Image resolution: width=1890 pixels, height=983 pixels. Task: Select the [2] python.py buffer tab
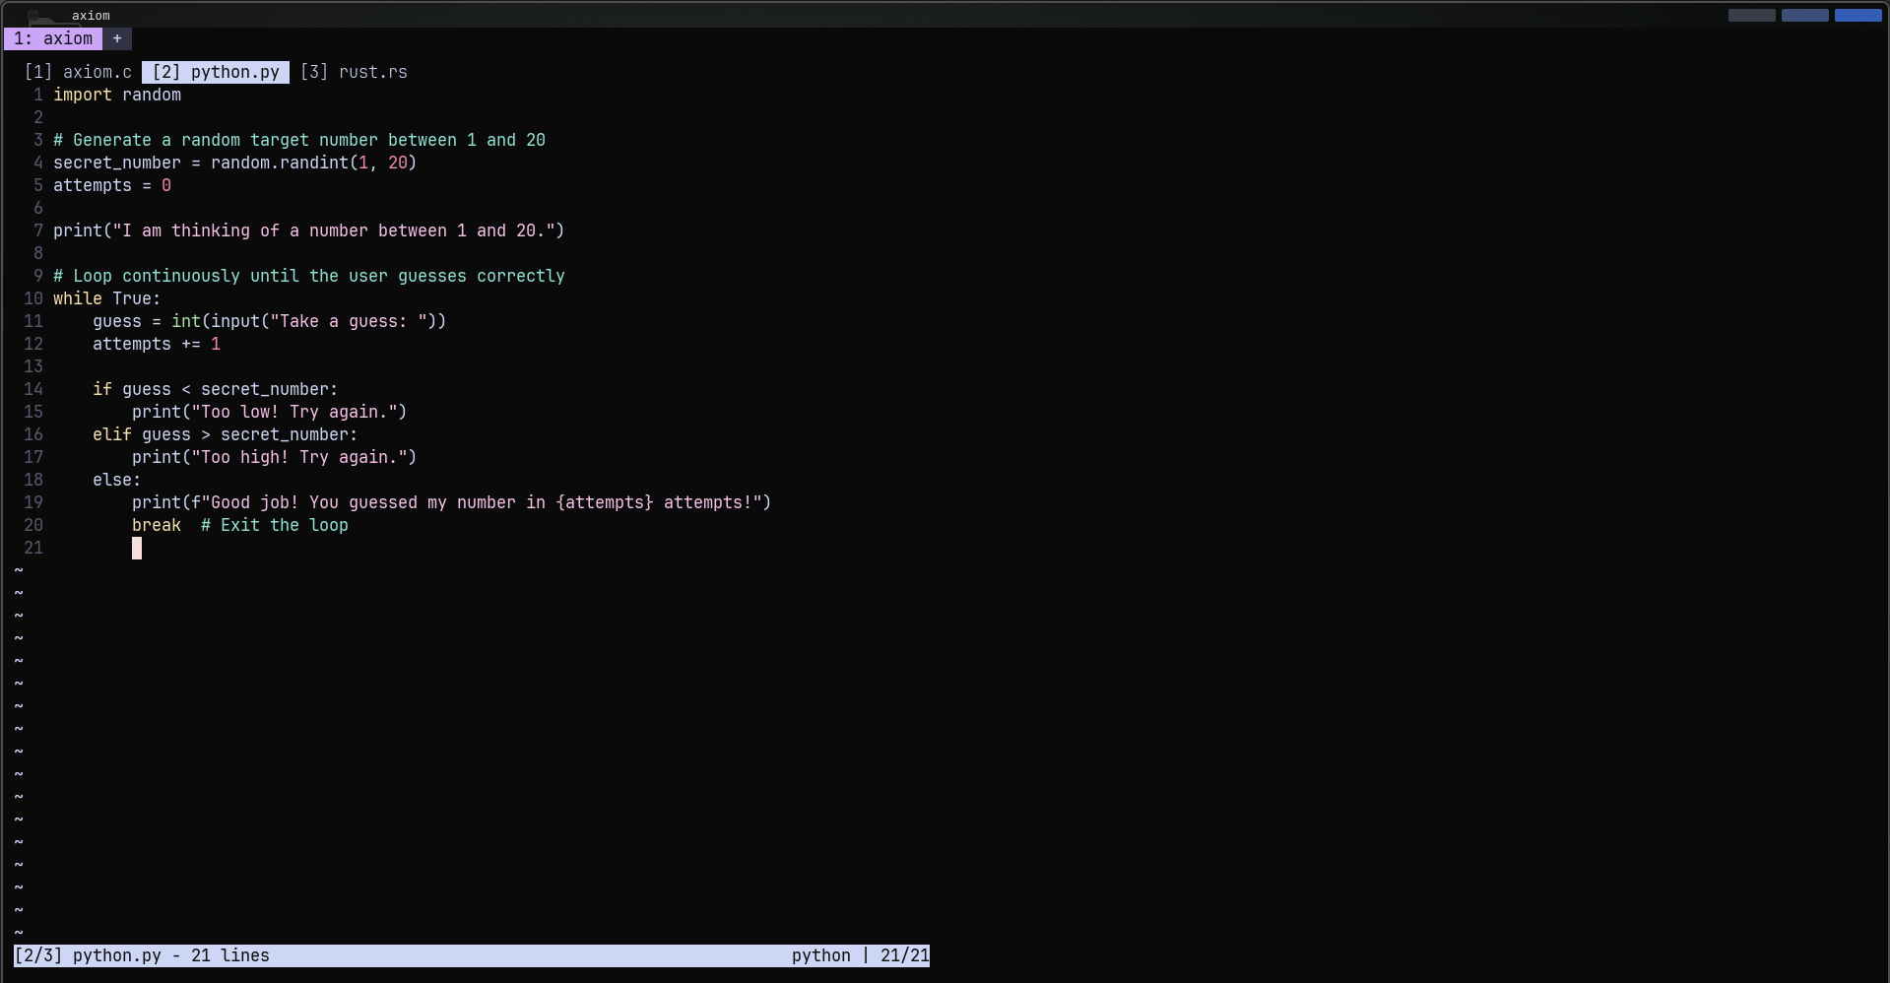point(216,72)
